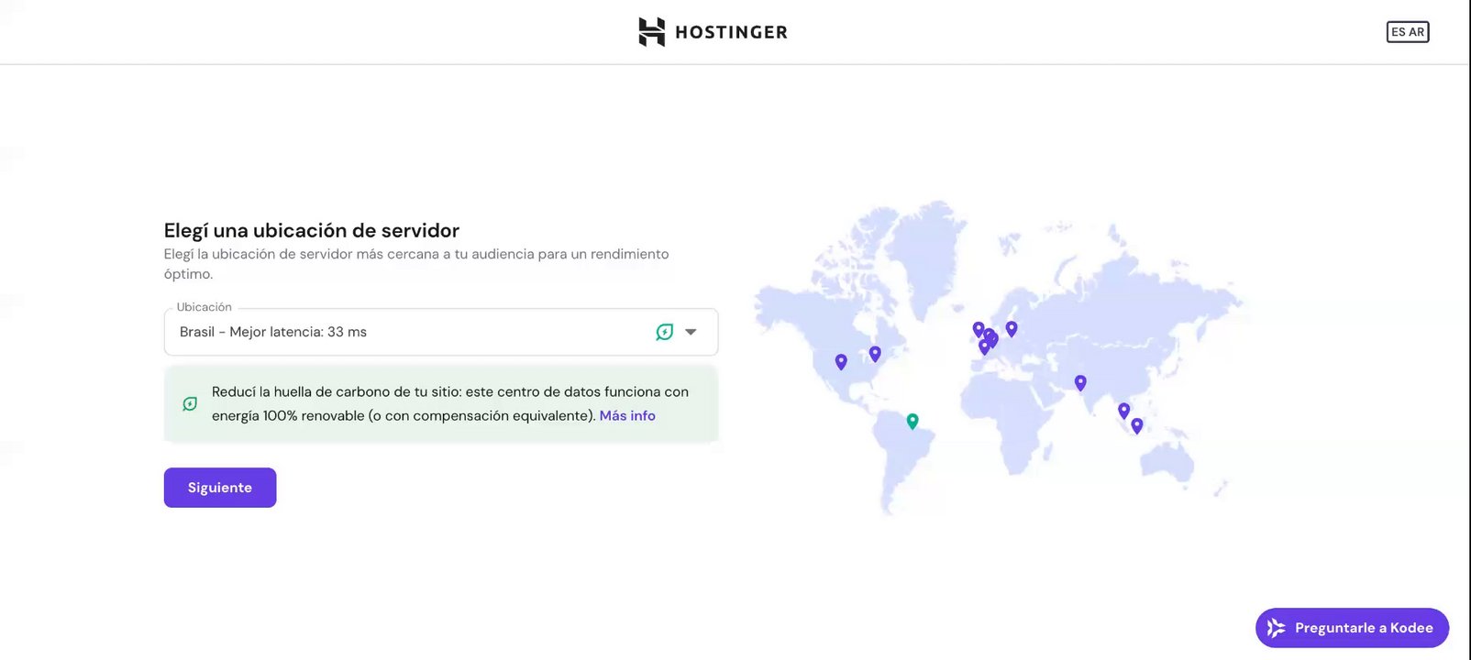Click the HOSTINGER wordmark text
The width and height of the screenshot is (1471, 660).
(x=731, y=32)
